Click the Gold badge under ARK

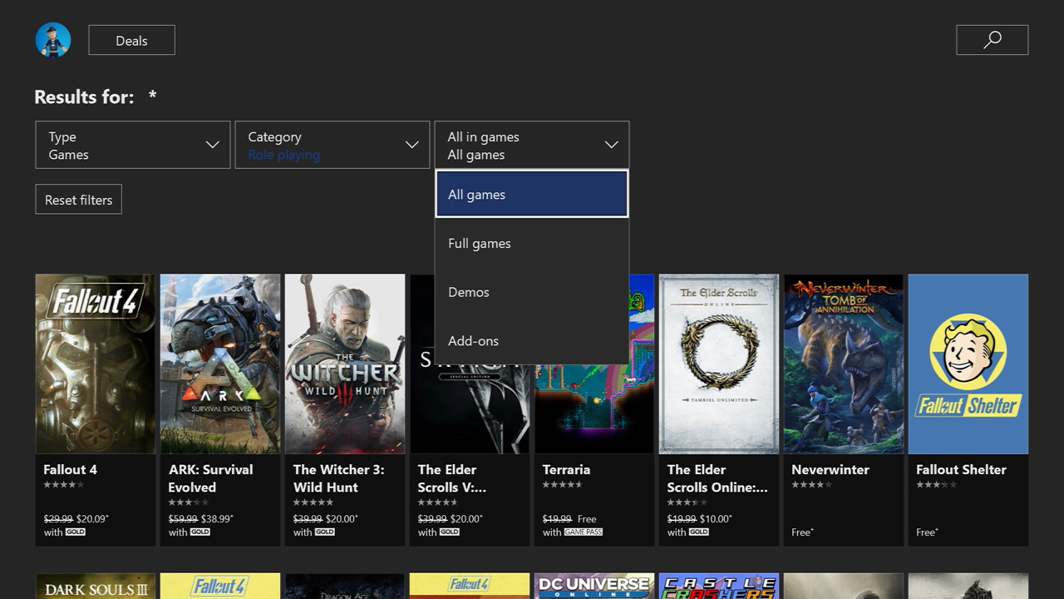tap(200, 532)
